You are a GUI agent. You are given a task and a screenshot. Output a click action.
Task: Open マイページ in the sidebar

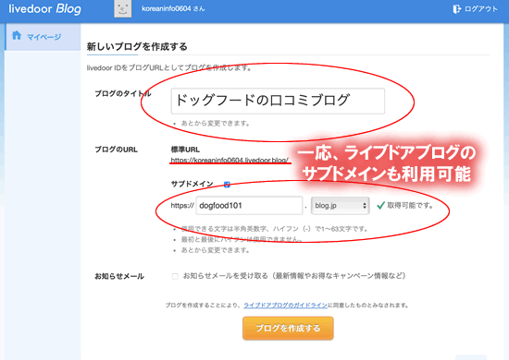(x=43, y=37)
